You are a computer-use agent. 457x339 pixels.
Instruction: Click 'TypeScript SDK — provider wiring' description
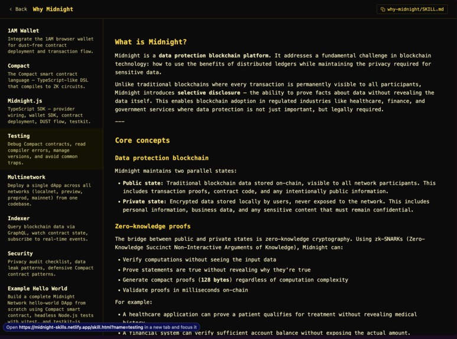pyautogui.click(x=49, y=115)
